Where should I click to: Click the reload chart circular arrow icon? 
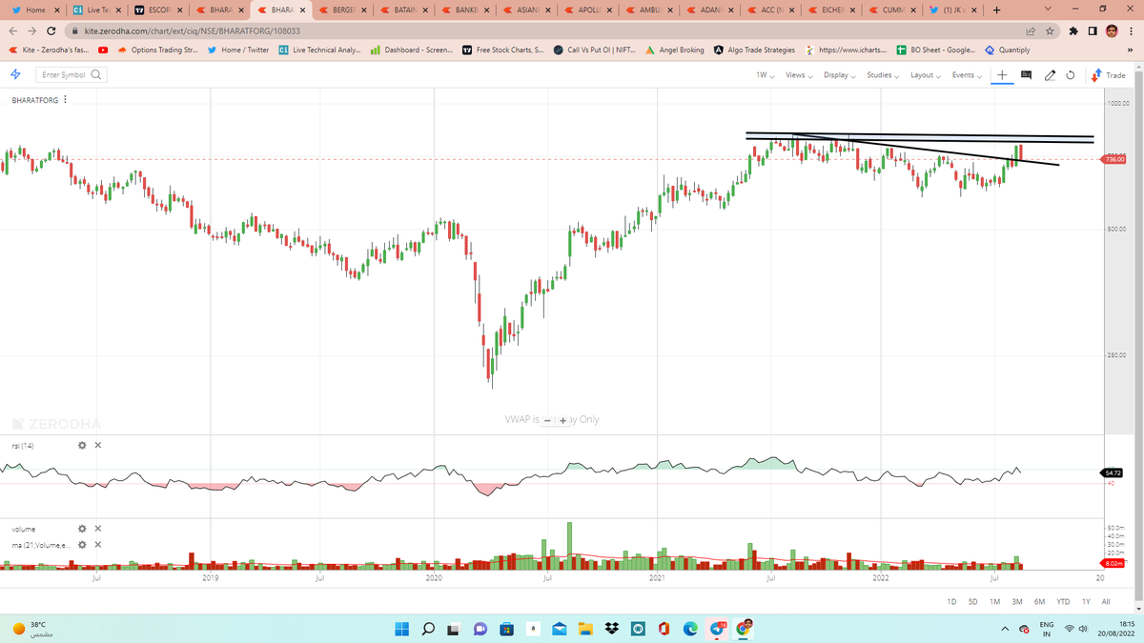tap(1071, 74)
